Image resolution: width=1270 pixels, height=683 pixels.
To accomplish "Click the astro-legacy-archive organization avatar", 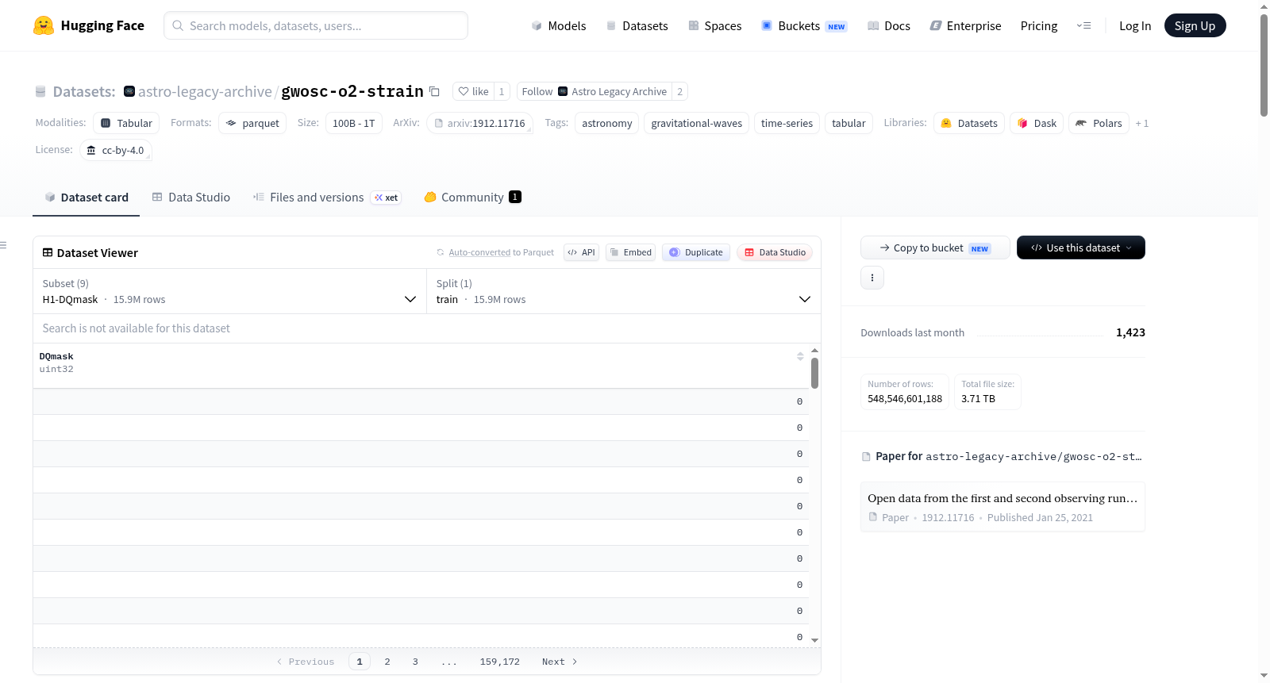I will coord(129,91).
